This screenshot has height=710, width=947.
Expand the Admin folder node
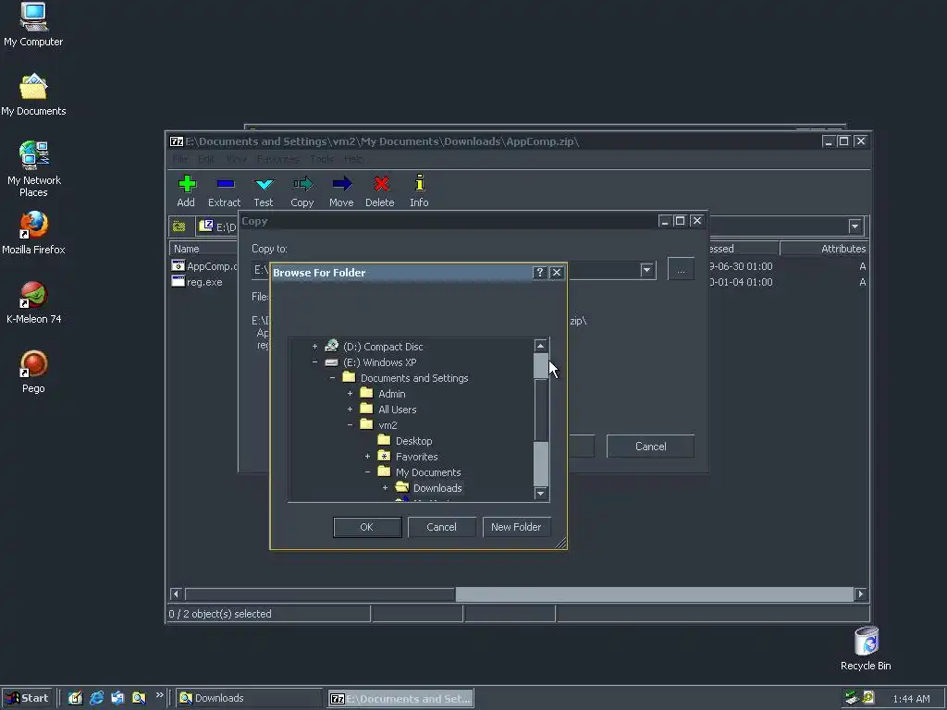350,394
